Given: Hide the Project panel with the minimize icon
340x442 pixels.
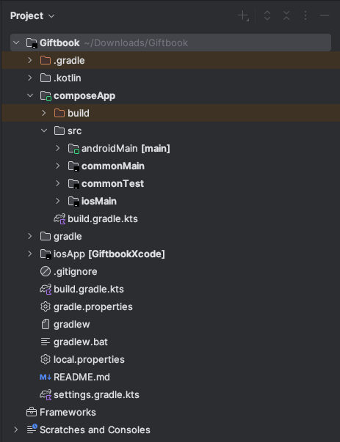Looking at the screenshot, I should click(325, 16).
